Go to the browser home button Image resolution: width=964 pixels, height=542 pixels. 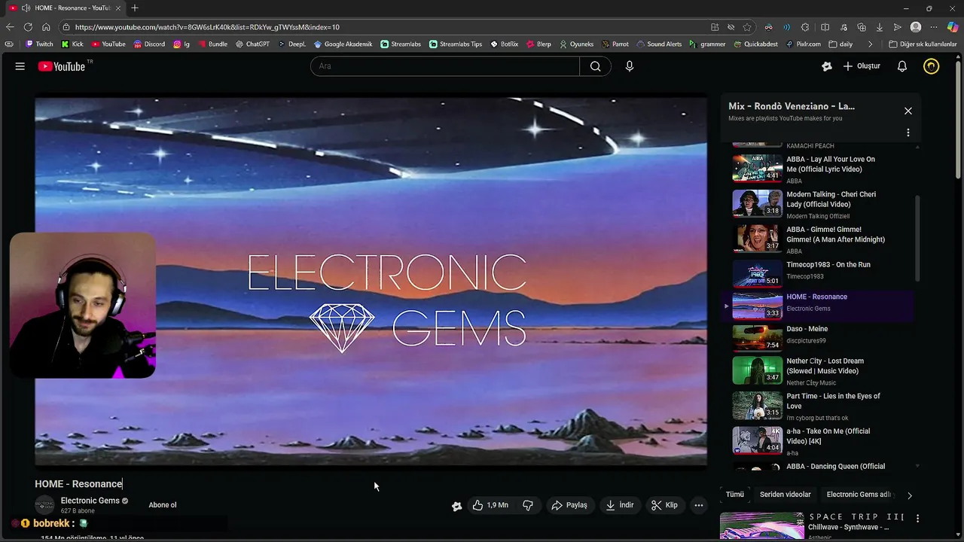46,27
